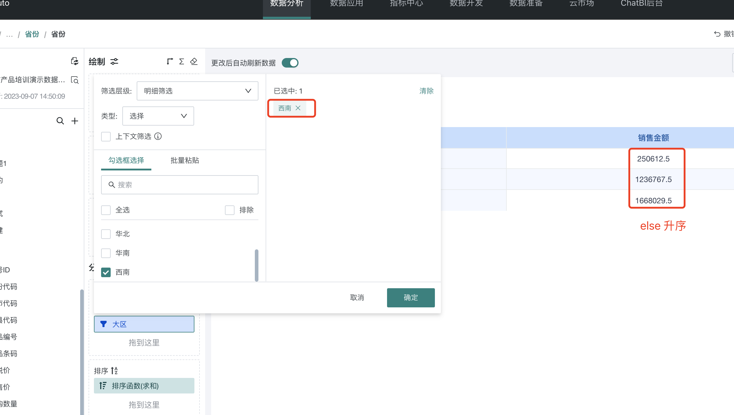Image resolution: width=734 pixels, height=415 pixels.
Task: Switch to the 批量粘贴 tab
Action: (x=184, y=161)
